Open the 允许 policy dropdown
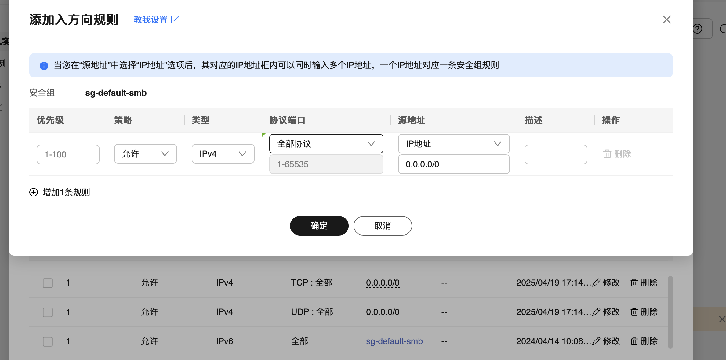This screenshot has width=726, height=360. click(x=145, y=154)
